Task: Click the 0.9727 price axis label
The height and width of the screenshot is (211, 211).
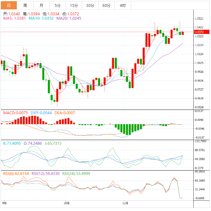Action: click(199, 90)
